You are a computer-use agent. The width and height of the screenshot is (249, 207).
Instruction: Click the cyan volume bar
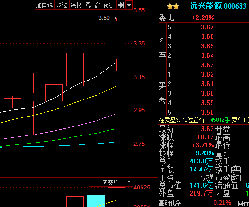pyautogui.click(x=96, y=201)
